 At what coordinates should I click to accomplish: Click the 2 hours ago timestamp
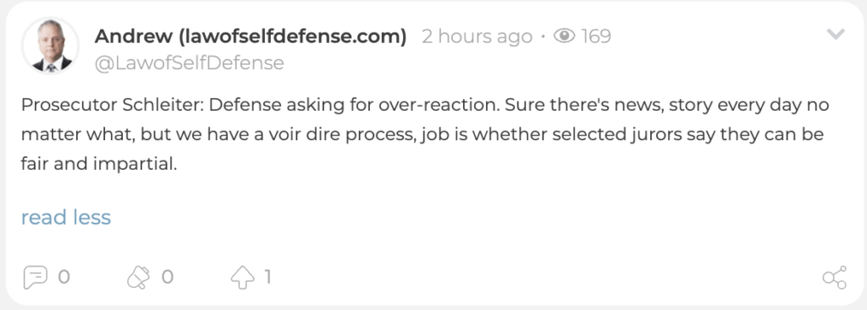tap(478, 37)
